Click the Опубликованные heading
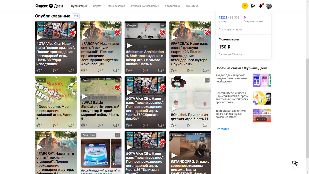The height and width of the screenshot is (174, 309). click(53, 16)
